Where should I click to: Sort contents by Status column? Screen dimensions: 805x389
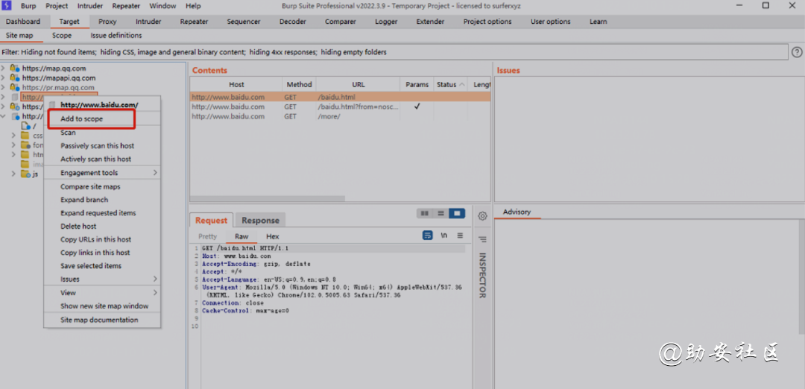(x=450, y=85)
